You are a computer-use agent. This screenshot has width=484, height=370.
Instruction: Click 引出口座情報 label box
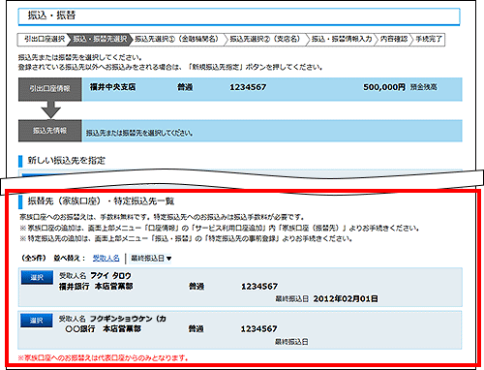point(50,89)
